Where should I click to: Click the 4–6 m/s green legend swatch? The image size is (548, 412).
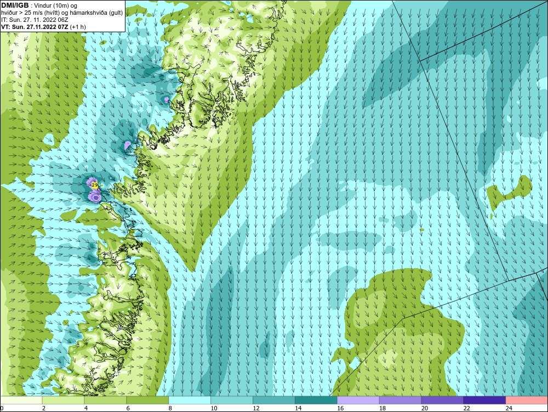coord(105,400)
